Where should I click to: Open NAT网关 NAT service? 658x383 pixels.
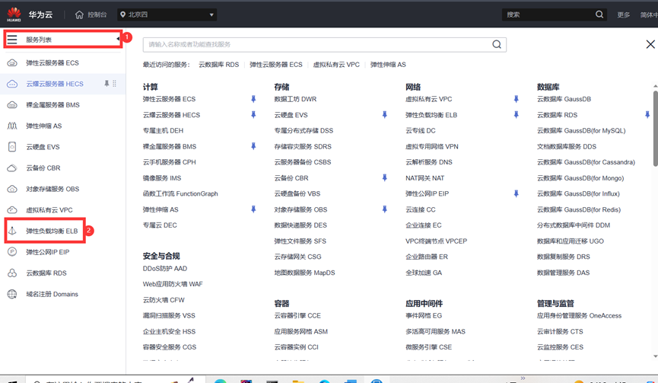pos(424,178)
